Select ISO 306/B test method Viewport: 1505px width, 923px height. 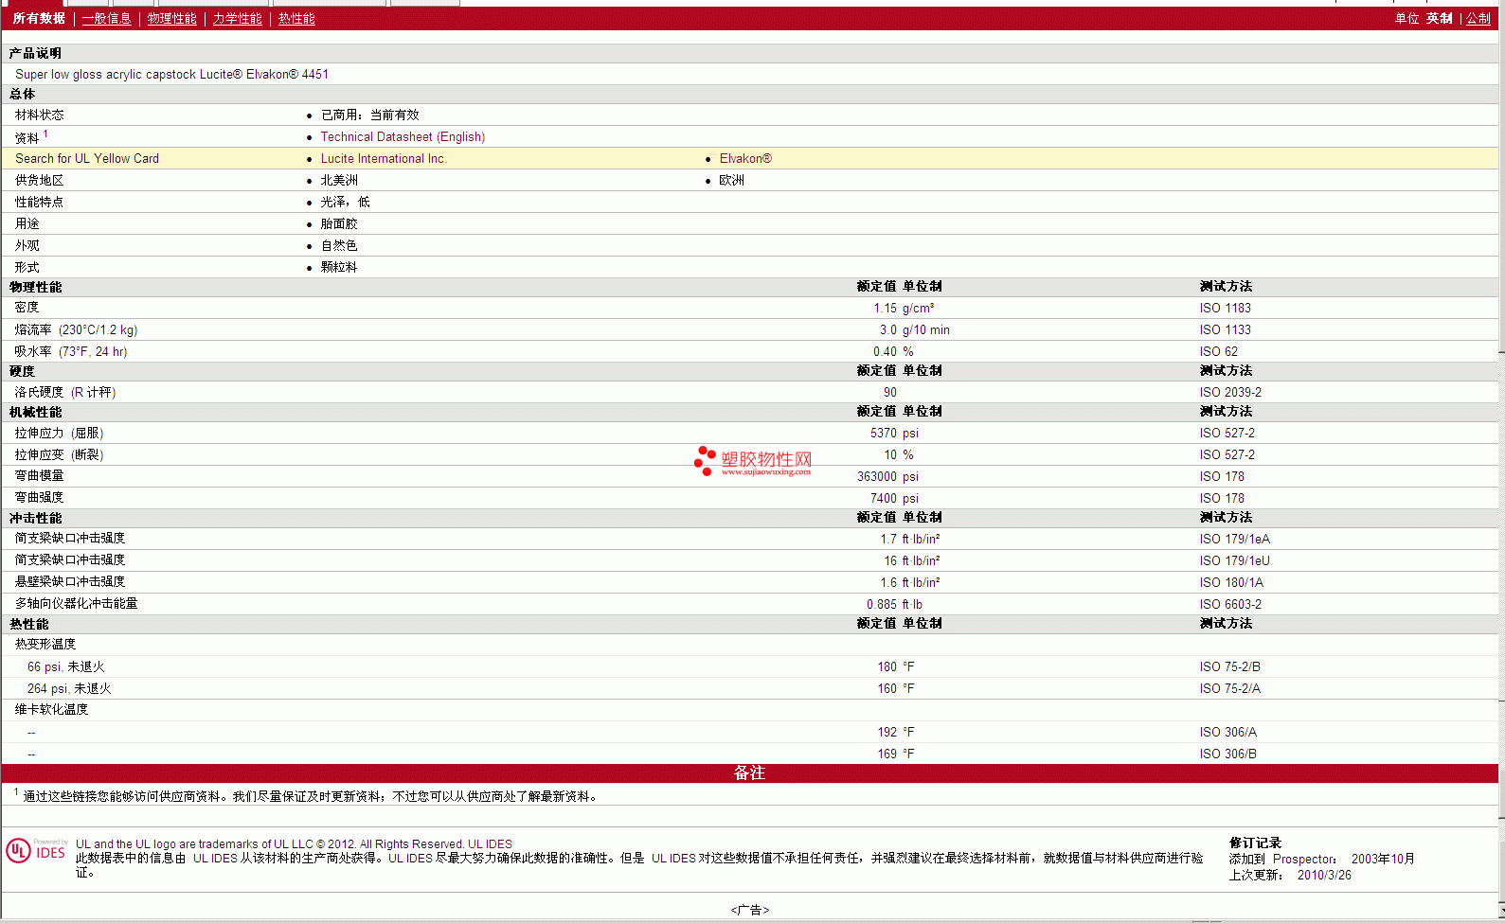[1227, 754]
